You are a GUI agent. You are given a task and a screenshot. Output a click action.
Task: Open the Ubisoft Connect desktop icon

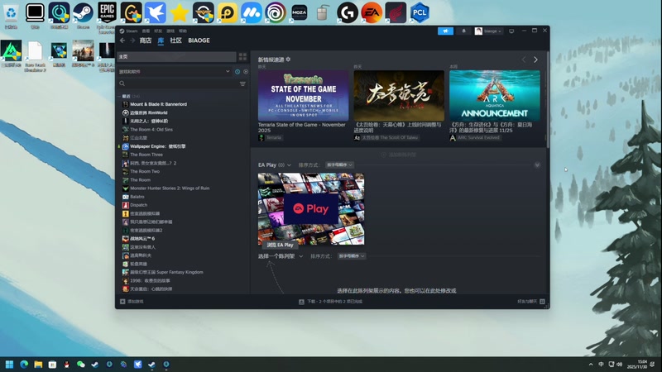[x=276, y=13]
